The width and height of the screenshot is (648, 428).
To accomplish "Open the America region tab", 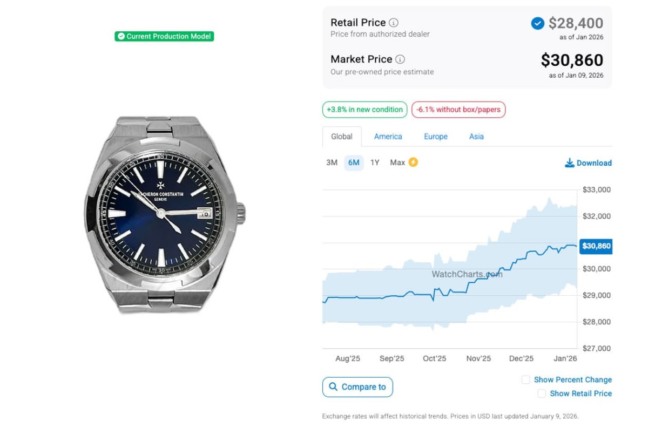I will [388, 137].
